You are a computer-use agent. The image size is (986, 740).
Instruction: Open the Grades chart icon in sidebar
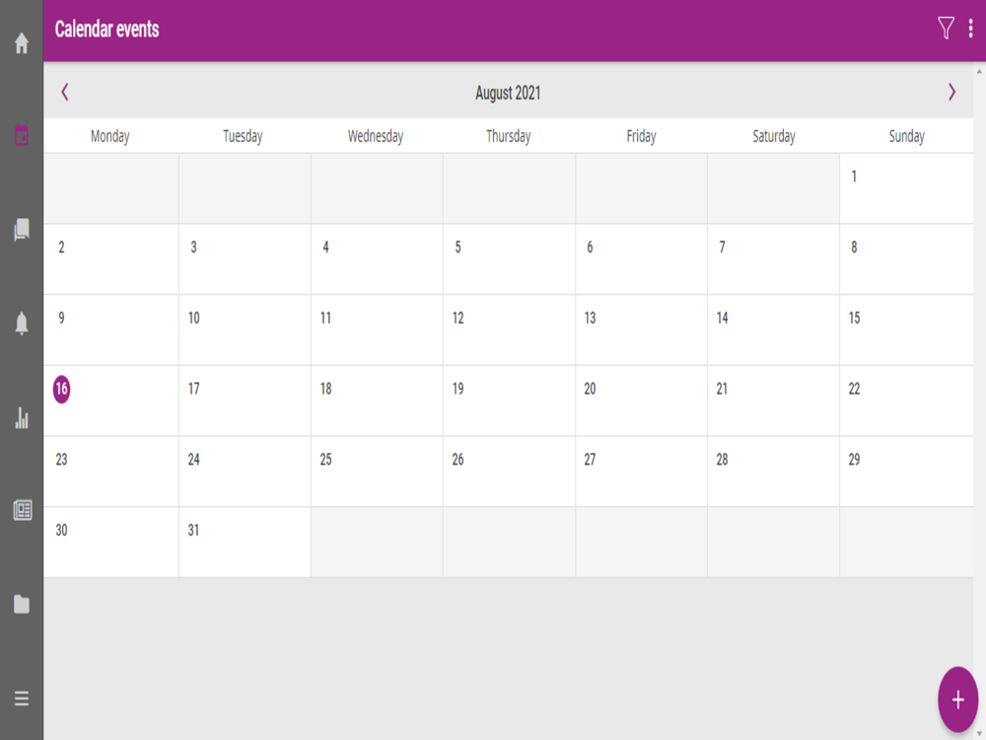click(x=22, y=417)
